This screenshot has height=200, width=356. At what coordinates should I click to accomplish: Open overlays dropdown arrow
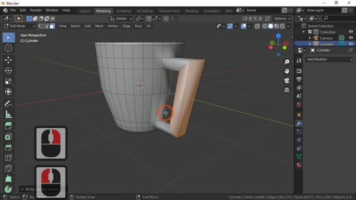pyautogui.click(x=249, y=26)
